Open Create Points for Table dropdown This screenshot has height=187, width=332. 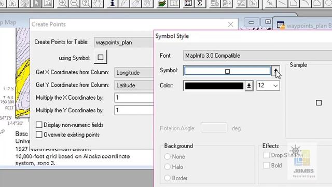pos(123,43)
